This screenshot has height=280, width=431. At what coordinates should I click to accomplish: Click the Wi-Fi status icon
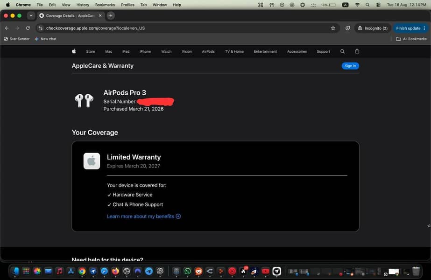point(357,5)
